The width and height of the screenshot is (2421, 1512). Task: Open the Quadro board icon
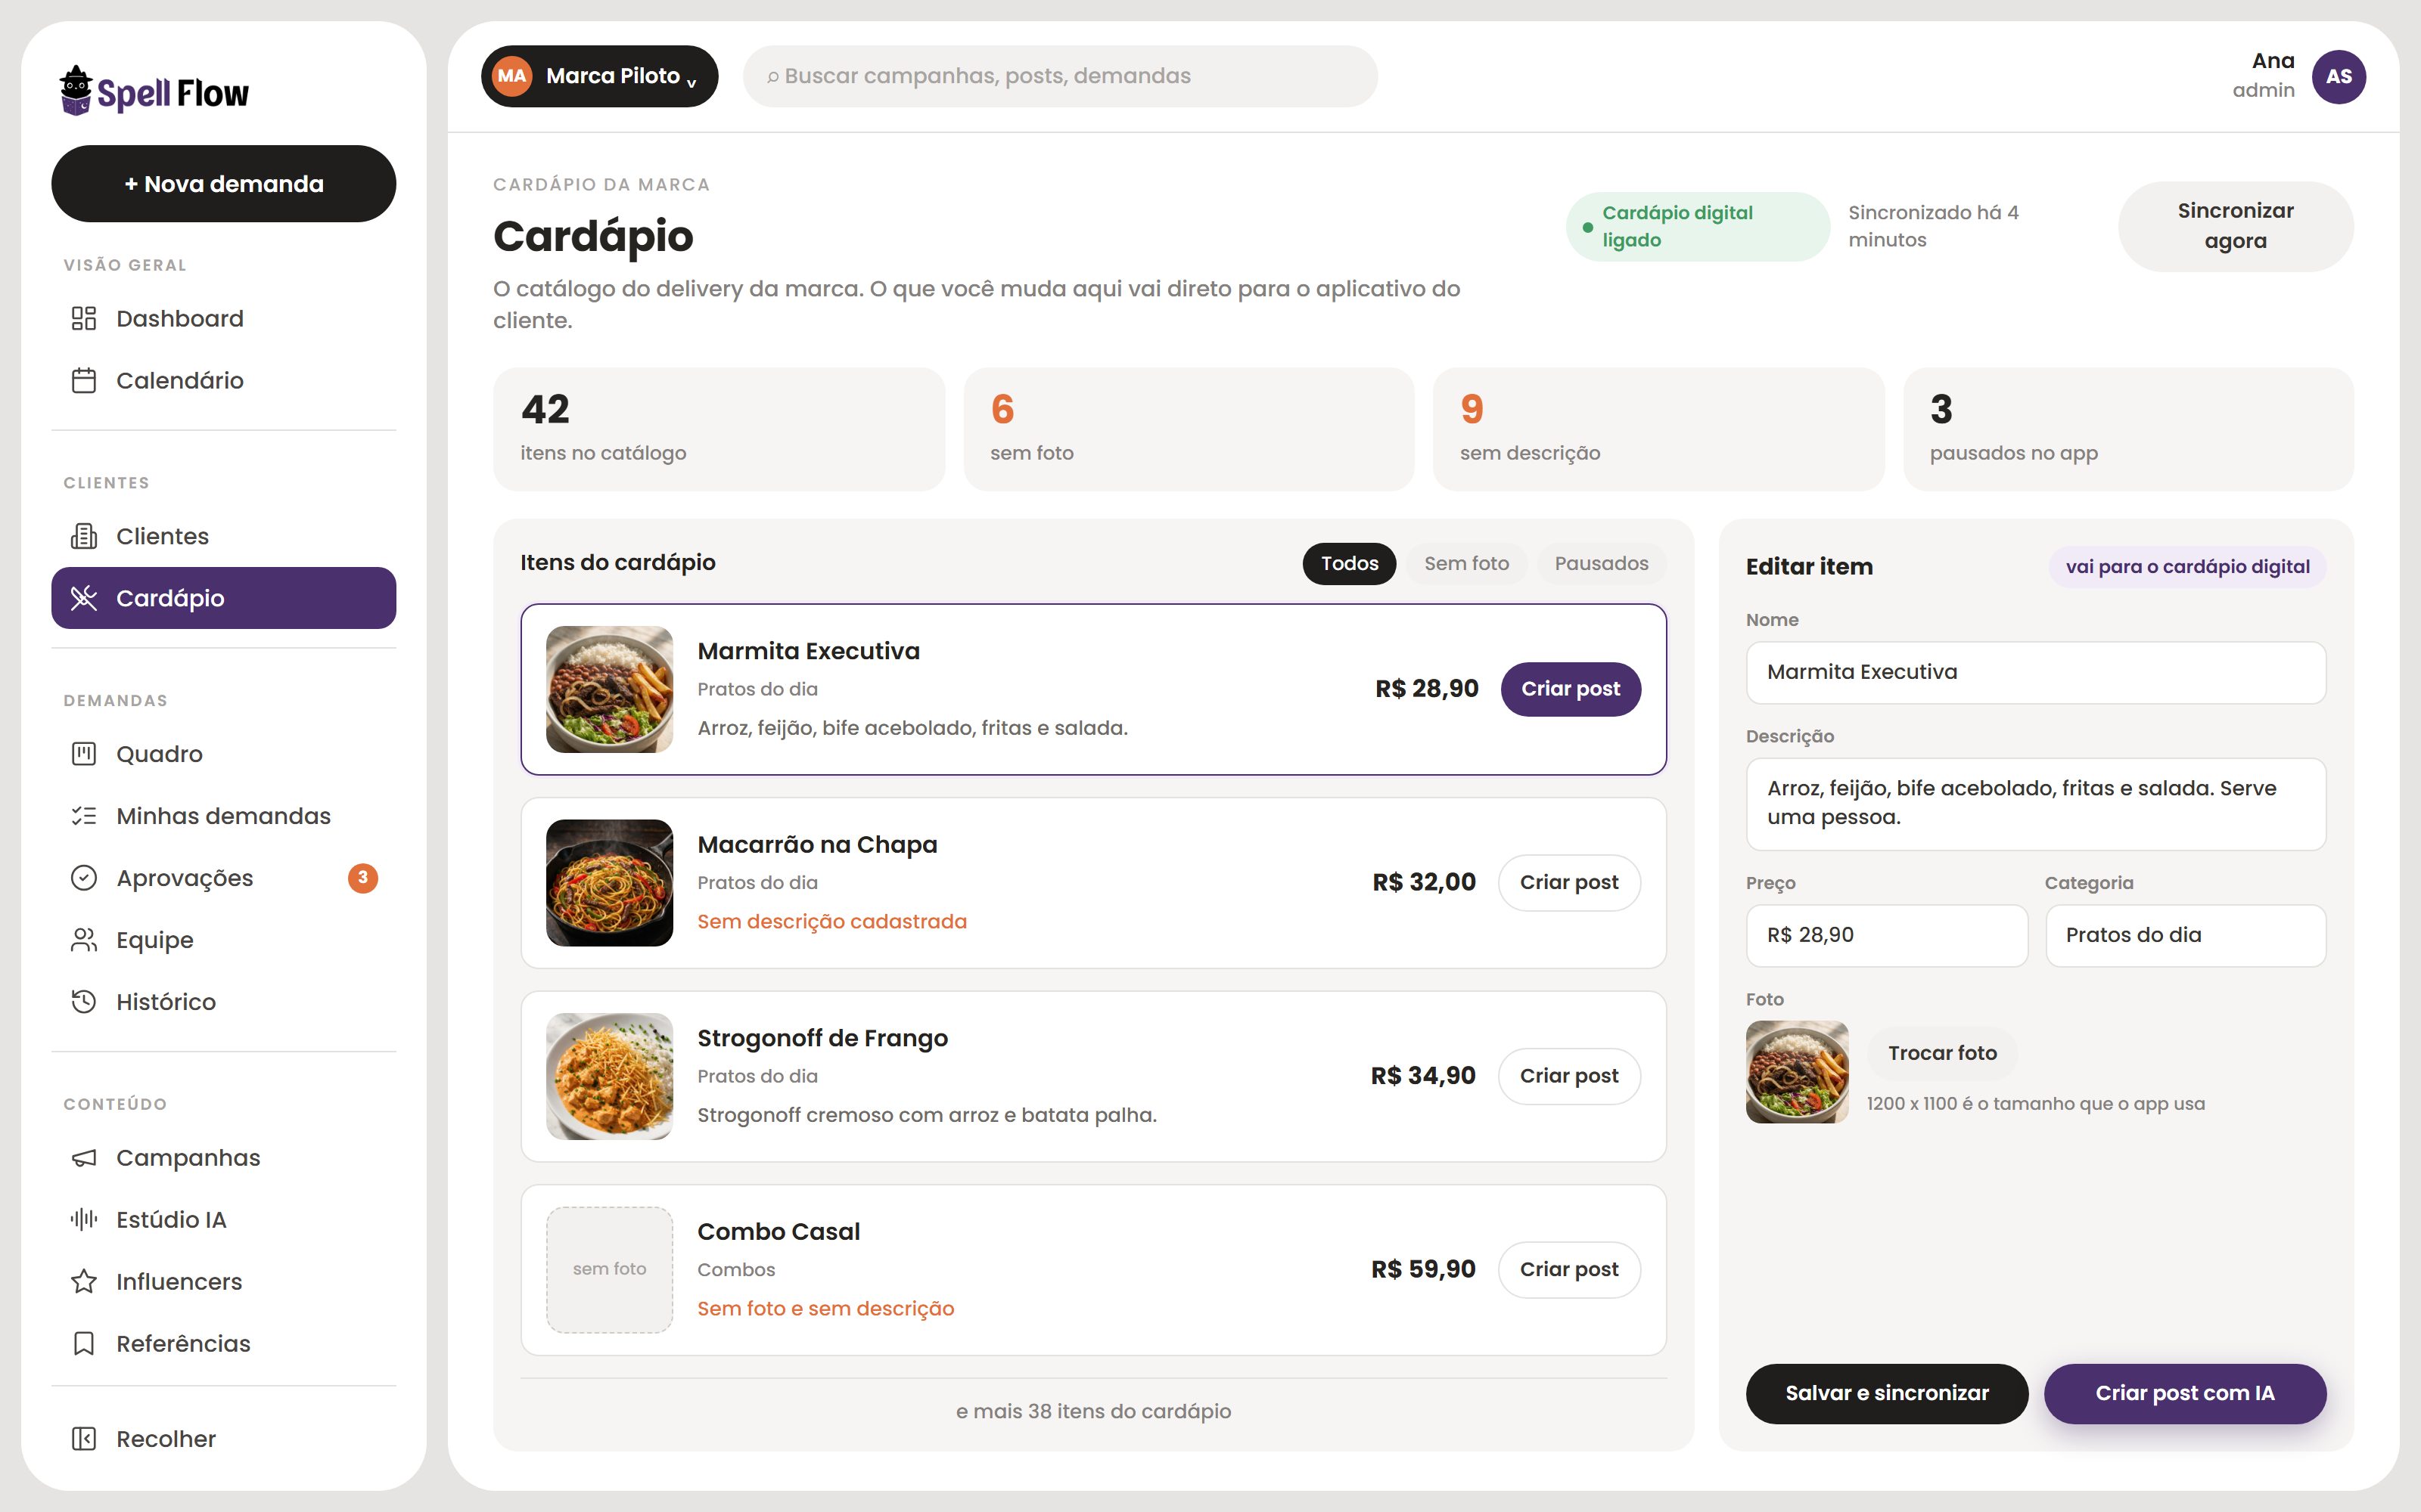pyautogui.click(x=84, y=754)
